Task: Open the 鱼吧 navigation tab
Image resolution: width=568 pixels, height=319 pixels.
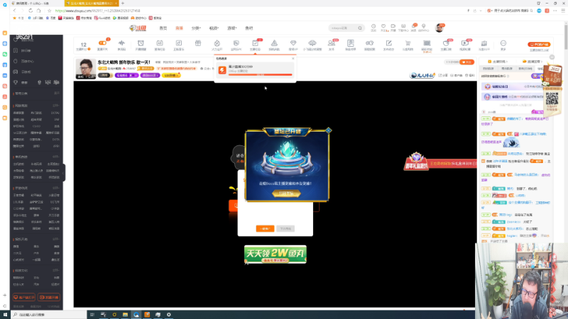Action: pyautogui.click(x=249, y=28)
